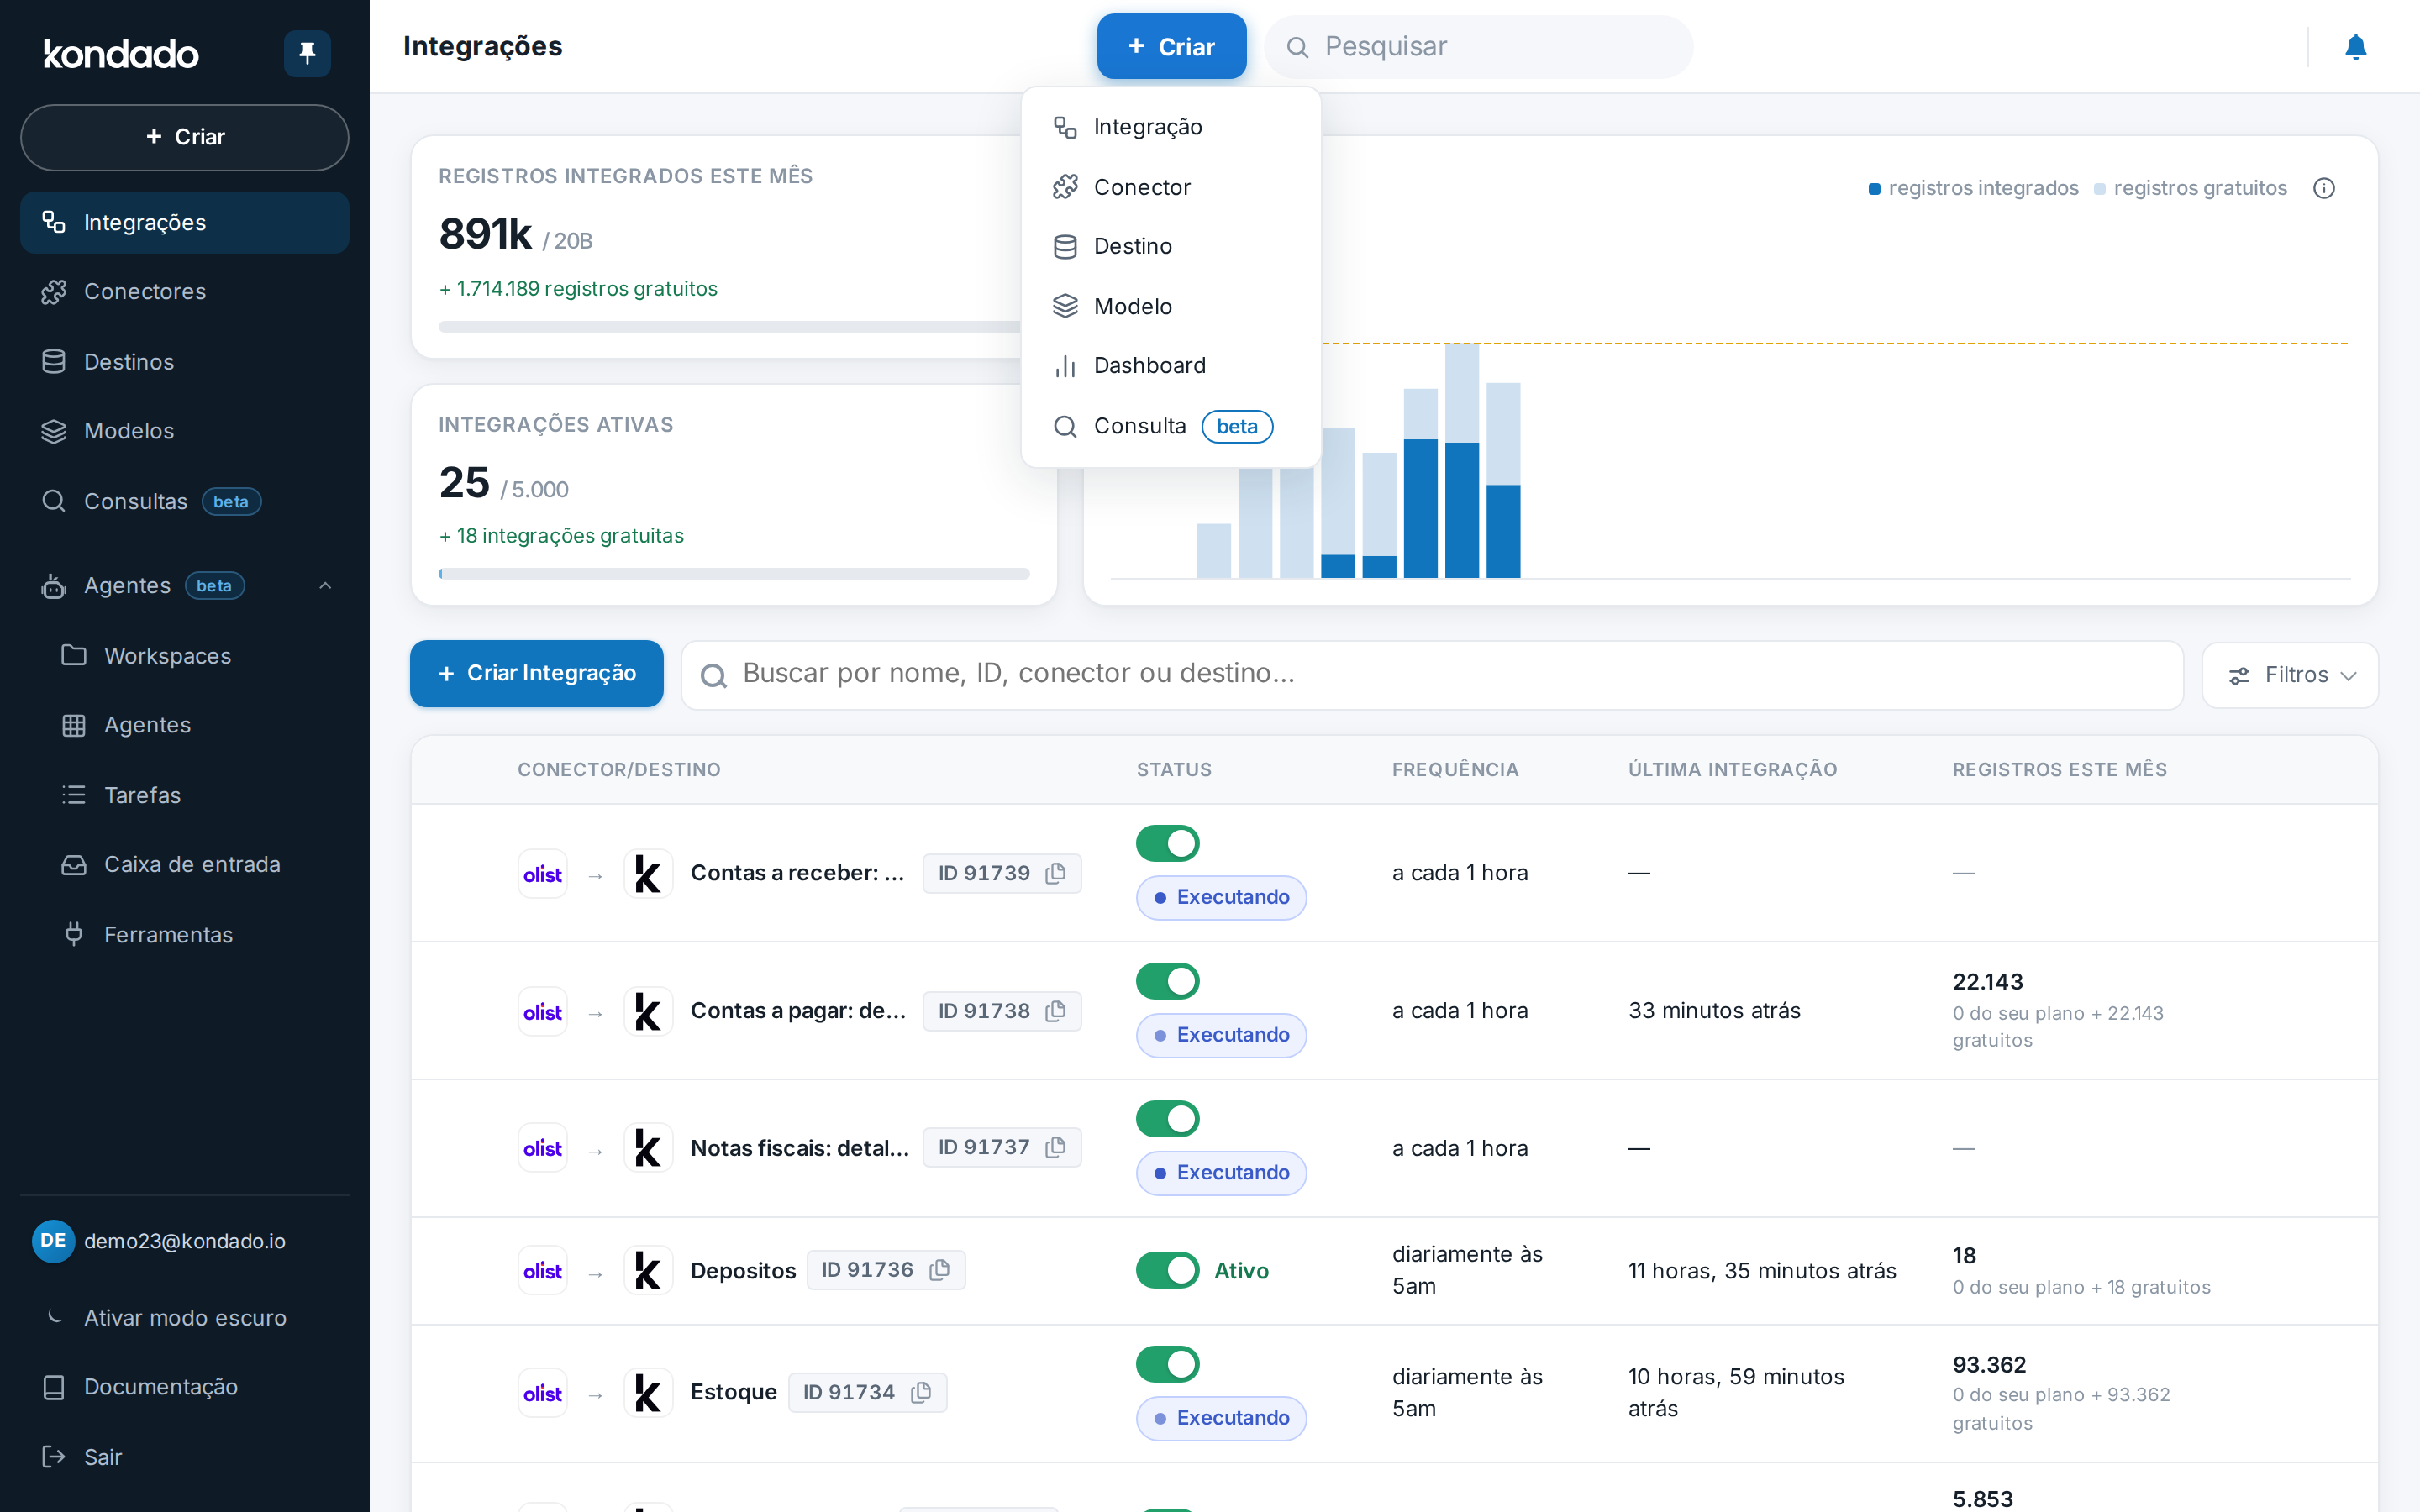Click the pin sidebar icon
The image size is (2420, 1512).
pyautogui.click(x=307, y=53)
